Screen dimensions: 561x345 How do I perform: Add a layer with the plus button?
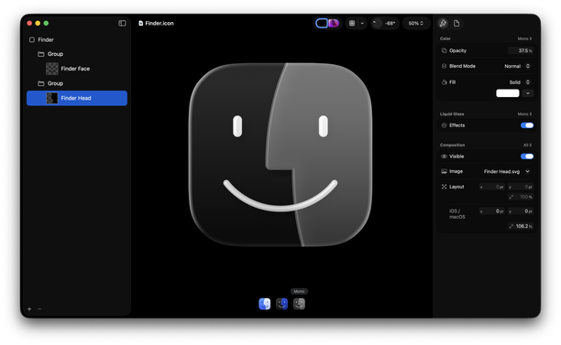coord(29,309)
